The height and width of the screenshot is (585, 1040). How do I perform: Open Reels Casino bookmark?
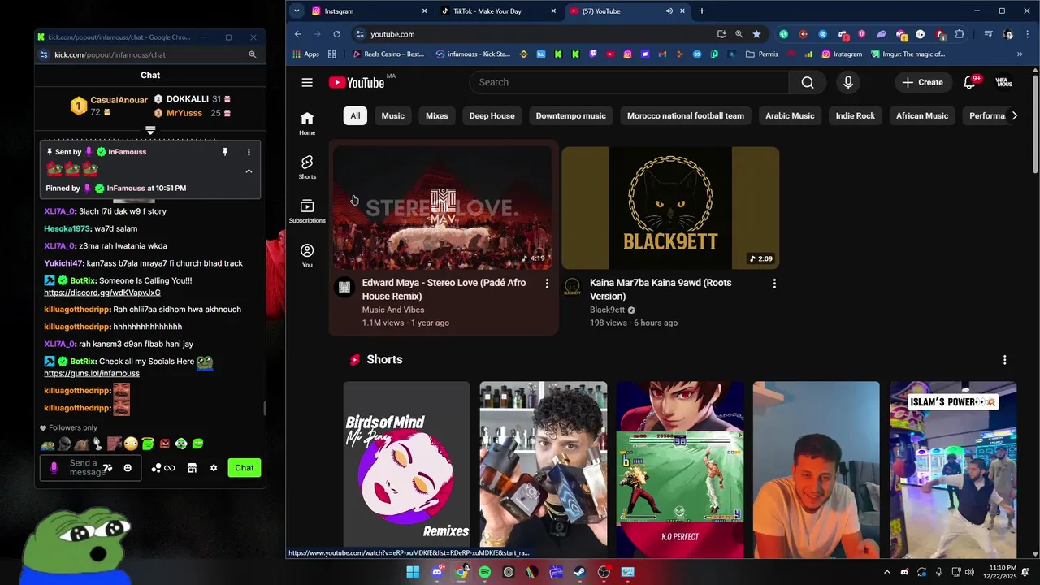tap(389, 54)
